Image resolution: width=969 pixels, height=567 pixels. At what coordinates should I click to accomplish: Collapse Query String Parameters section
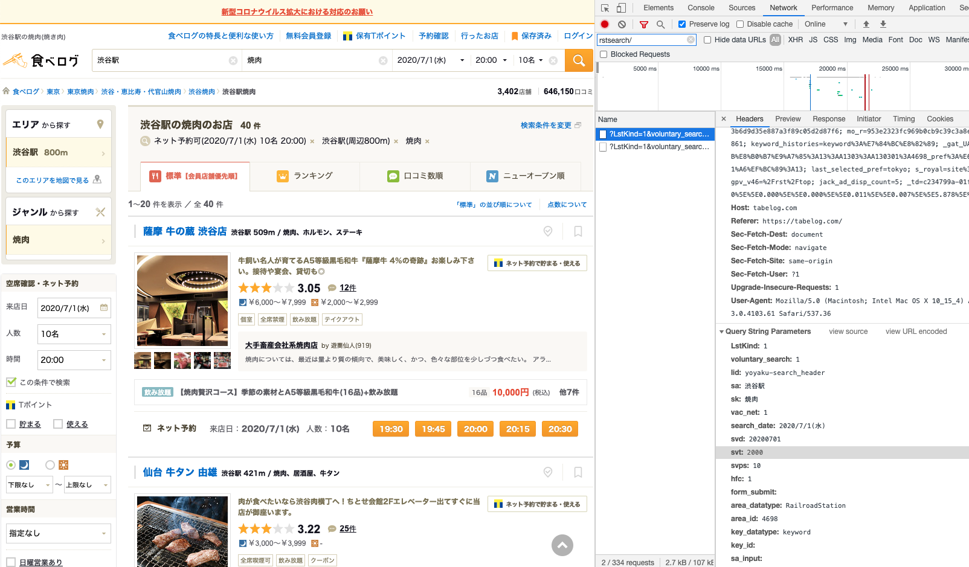[721, 332]
